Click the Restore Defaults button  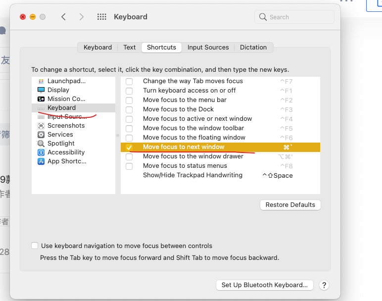(290, 205)
